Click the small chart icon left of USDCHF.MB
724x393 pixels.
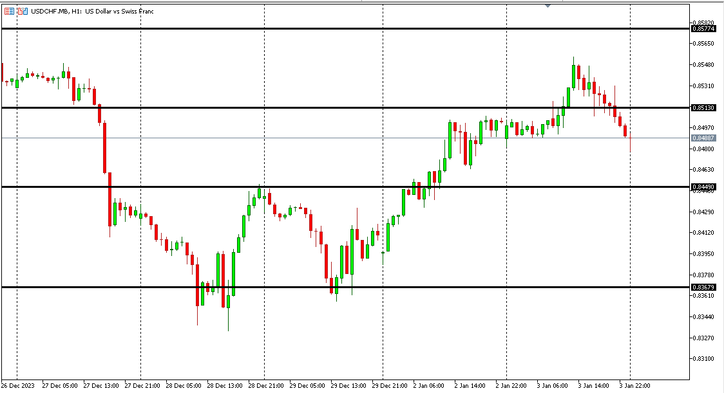point(23,11)
